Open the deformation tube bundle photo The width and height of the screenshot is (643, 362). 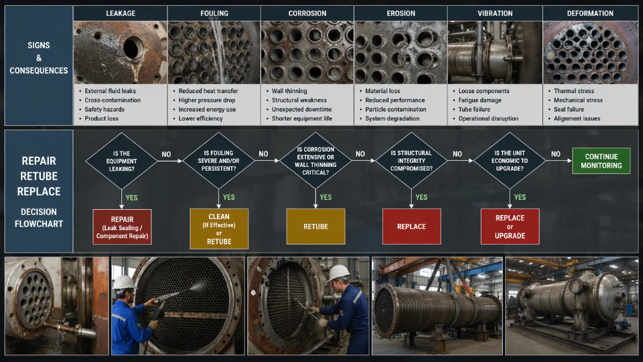click(x=590, y=52)
